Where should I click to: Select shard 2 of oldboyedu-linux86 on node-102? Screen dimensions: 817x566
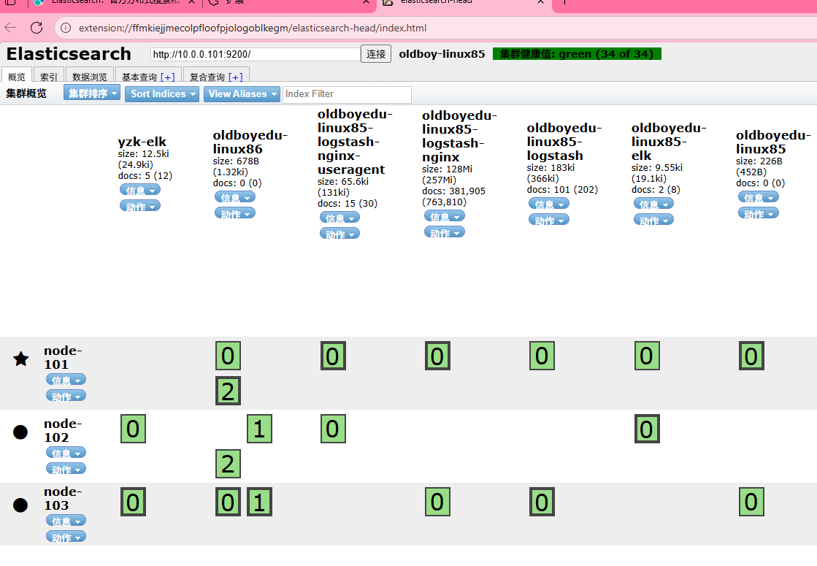[228, 464]
